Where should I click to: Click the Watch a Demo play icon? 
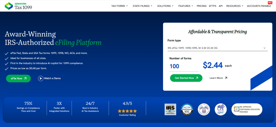coord(41,78)
